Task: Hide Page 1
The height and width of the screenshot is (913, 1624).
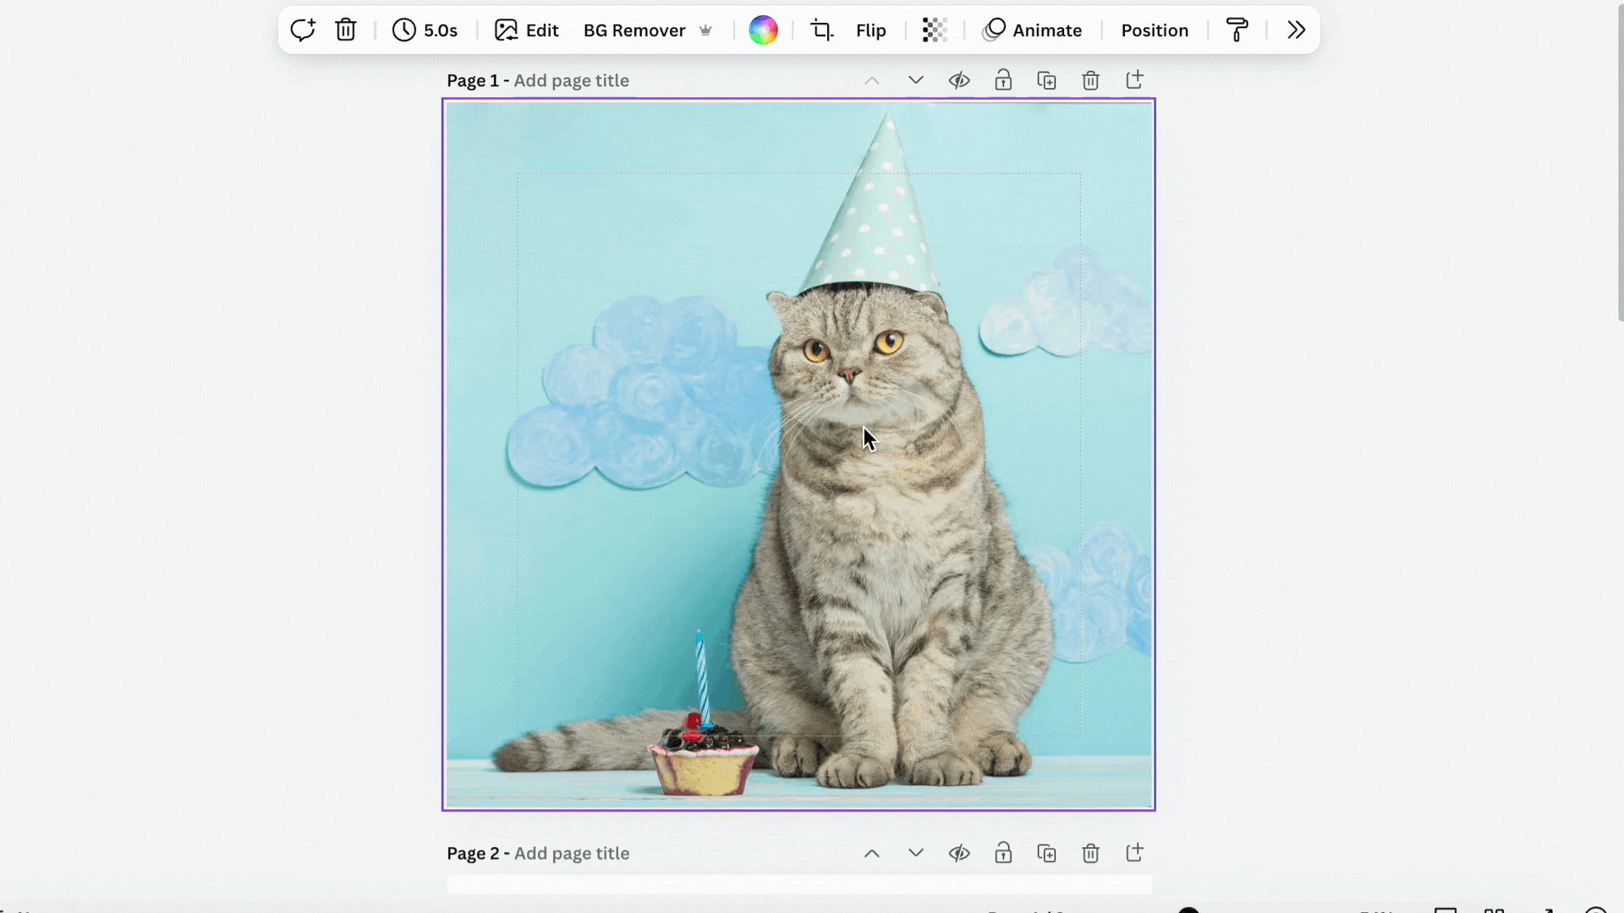Action: point(959,80)
